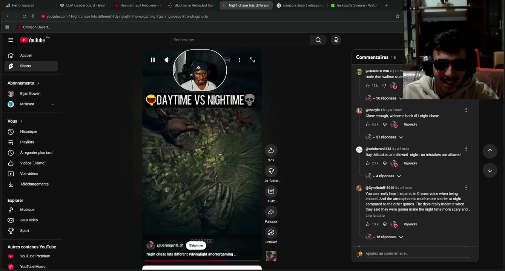Switch to LLM Leaderboard browser tab
The height and width of the screenshot is (271, 505).
(83, 5)
